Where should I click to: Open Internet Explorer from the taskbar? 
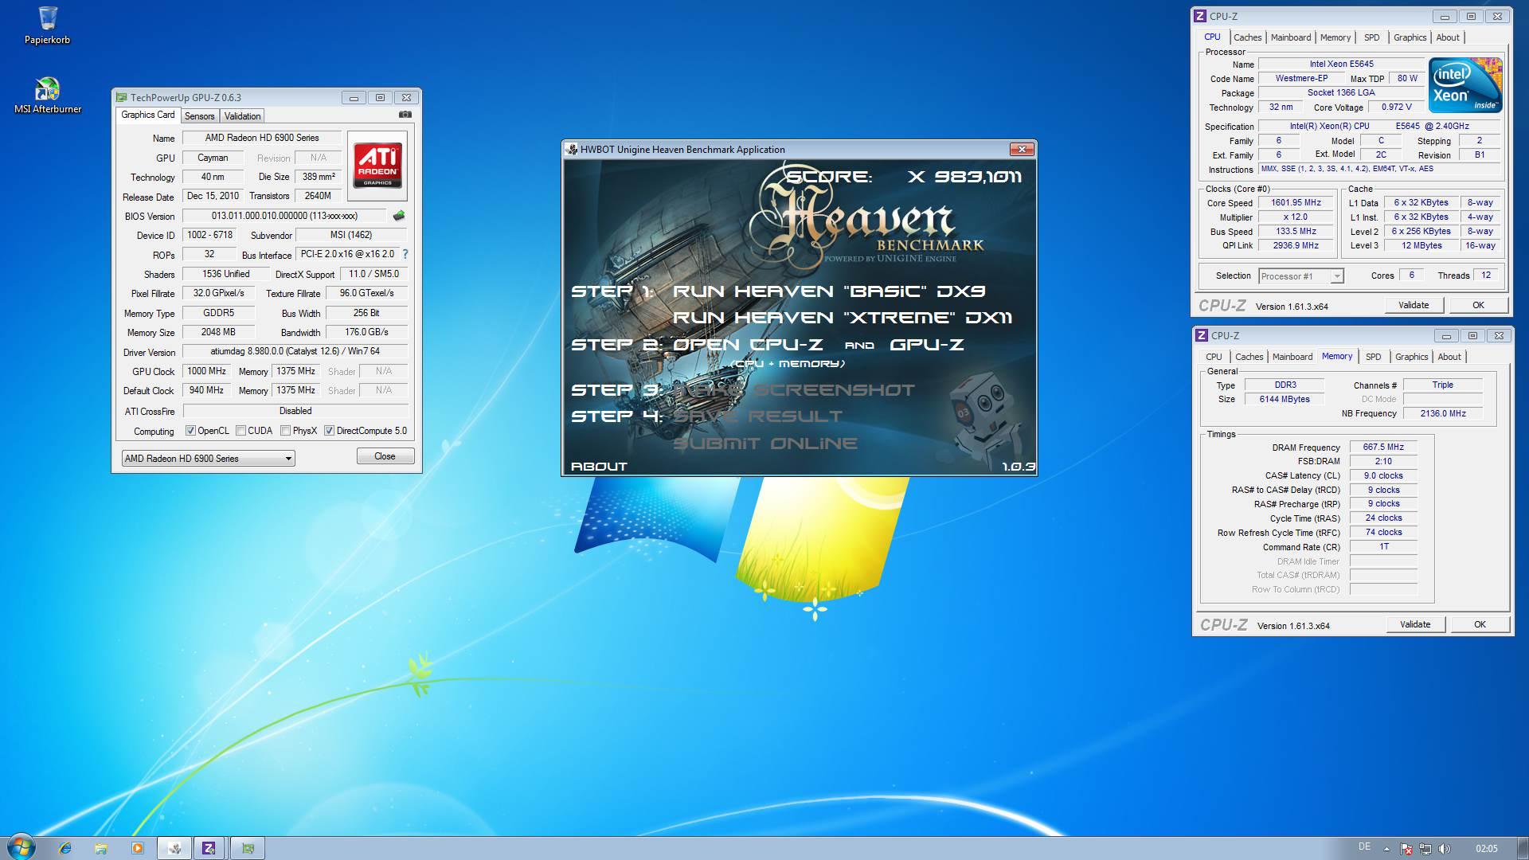[65, 848]
